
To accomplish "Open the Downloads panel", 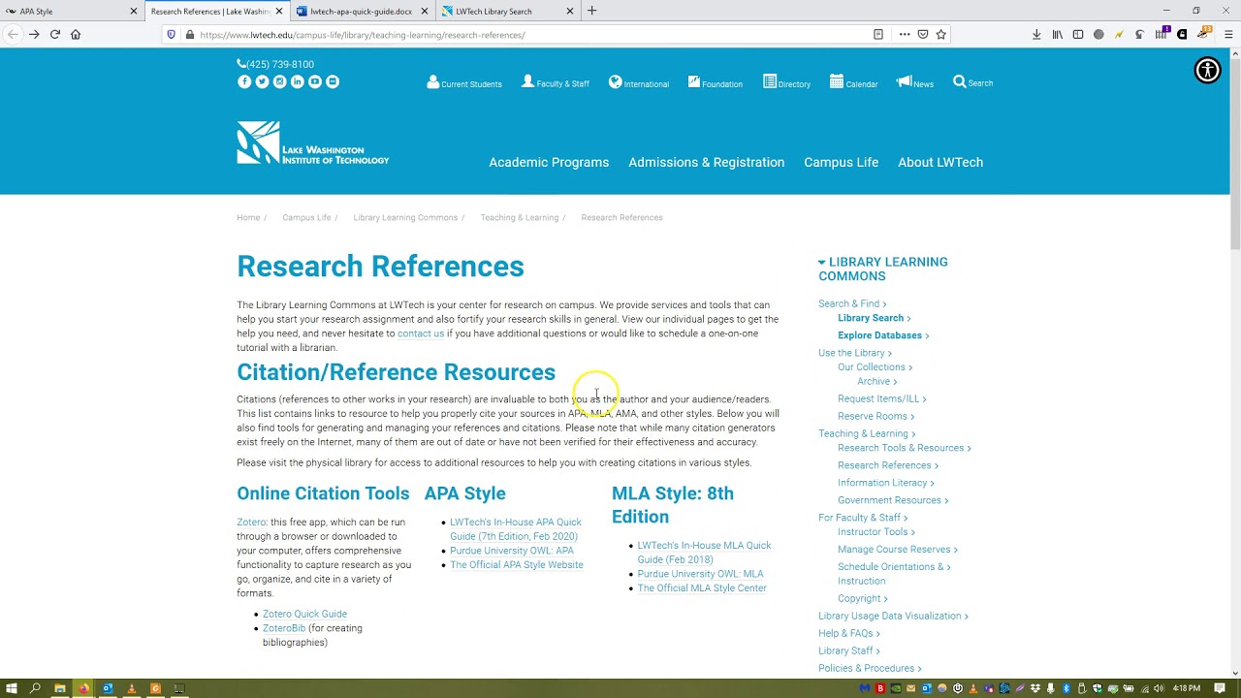I will 1036,34.
